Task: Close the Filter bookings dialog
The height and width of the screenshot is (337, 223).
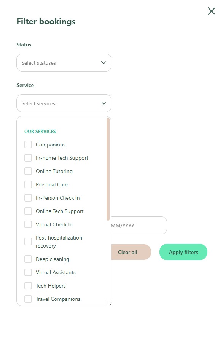Action: click(211, 11)
